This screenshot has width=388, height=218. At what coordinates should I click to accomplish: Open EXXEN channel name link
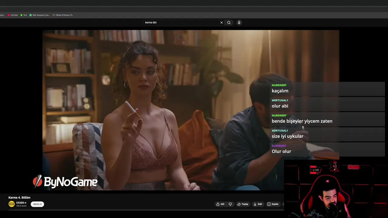20,203
